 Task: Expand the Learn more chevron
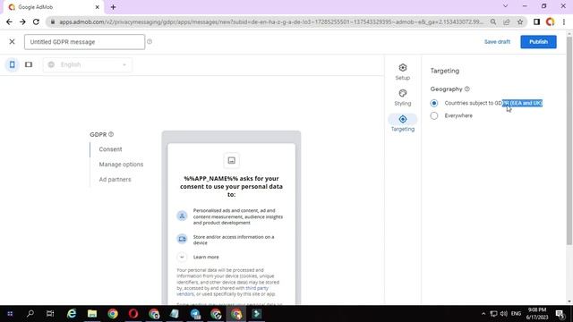coord(182,257)
